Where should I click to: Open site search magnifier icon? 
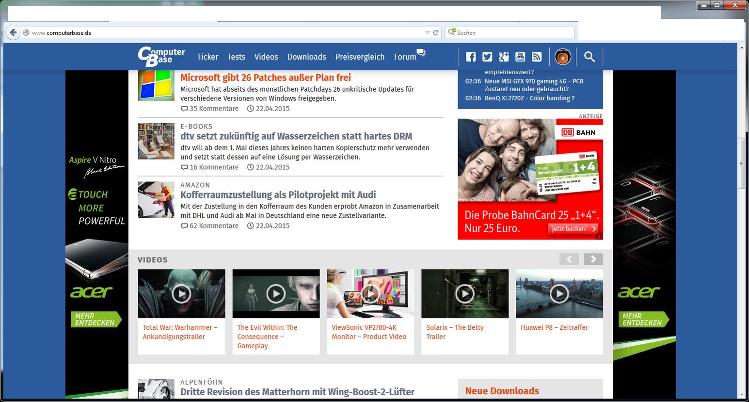coord(590,57)
